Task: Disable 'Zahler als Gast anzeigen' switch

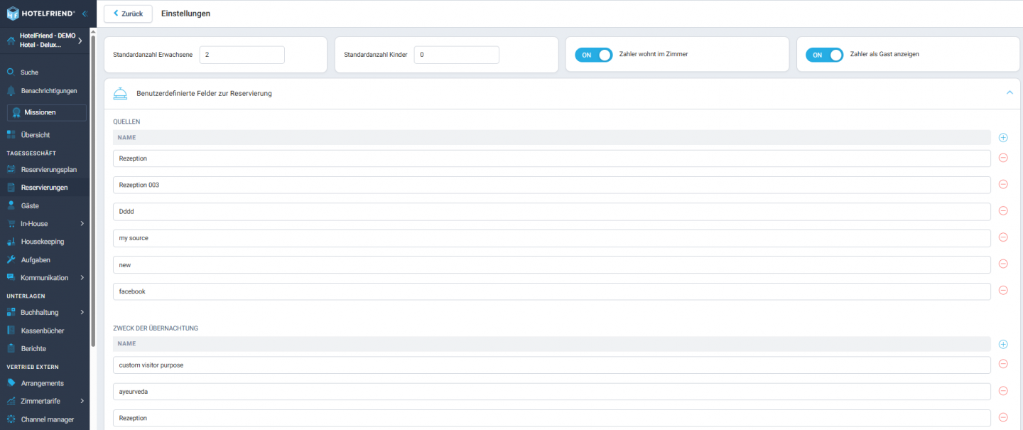Action: [824, 55]
